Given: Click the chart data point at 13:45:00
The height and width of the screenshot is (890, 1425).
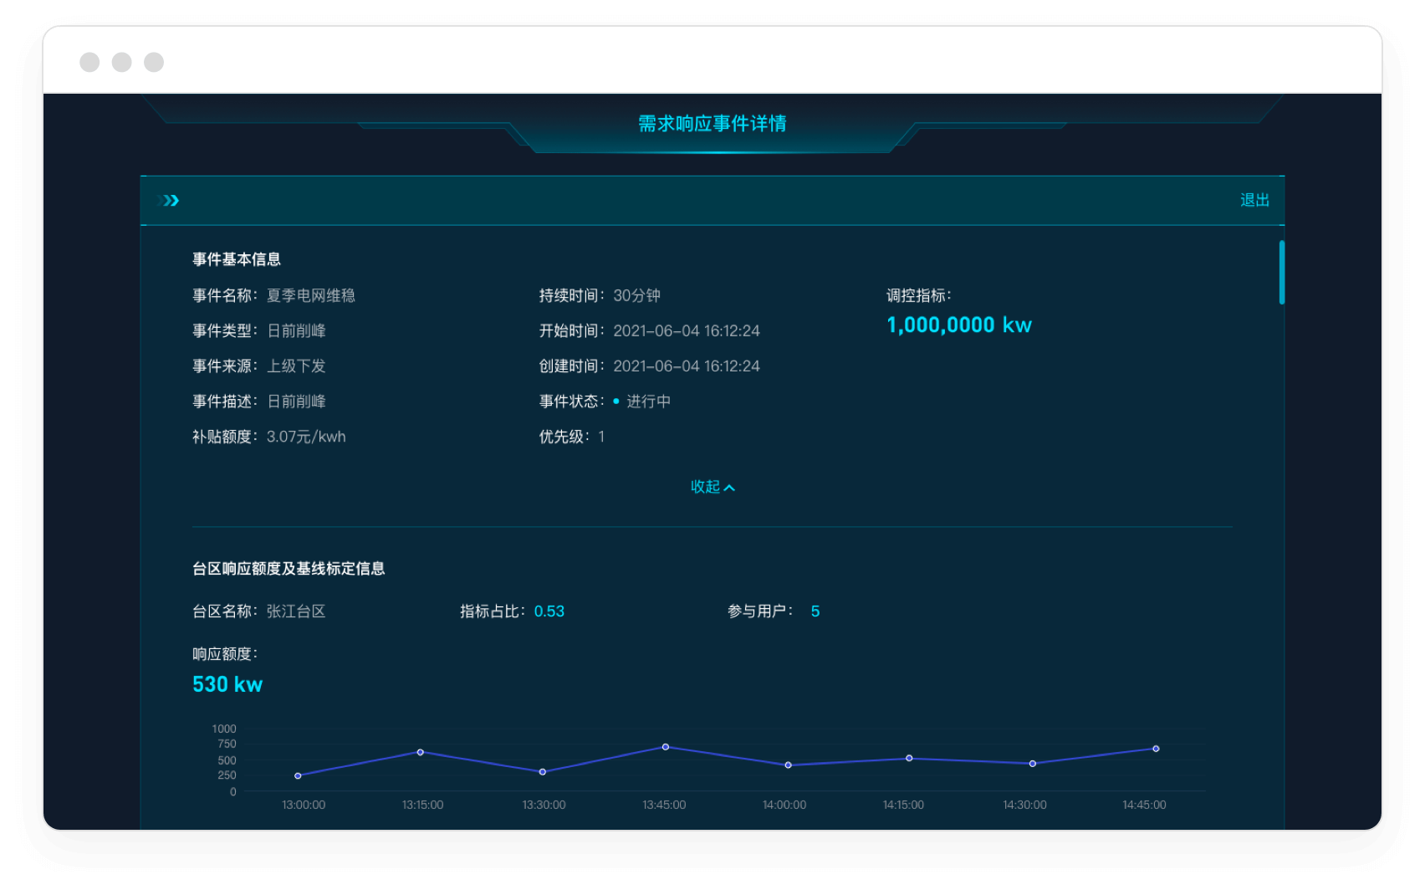Looking at the screenshot, I should (665, 746).
